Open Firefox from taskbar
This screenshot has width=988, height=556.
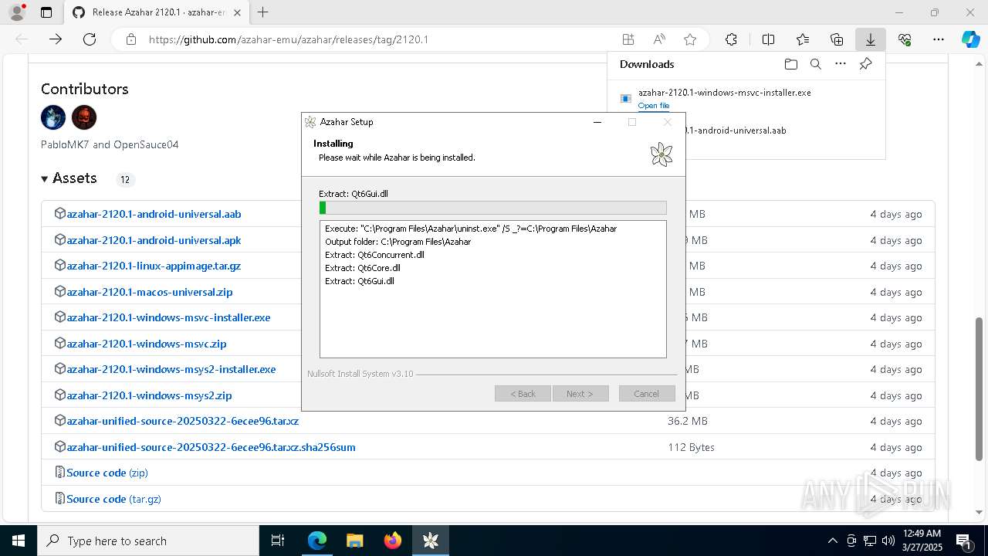pos(393,541)
